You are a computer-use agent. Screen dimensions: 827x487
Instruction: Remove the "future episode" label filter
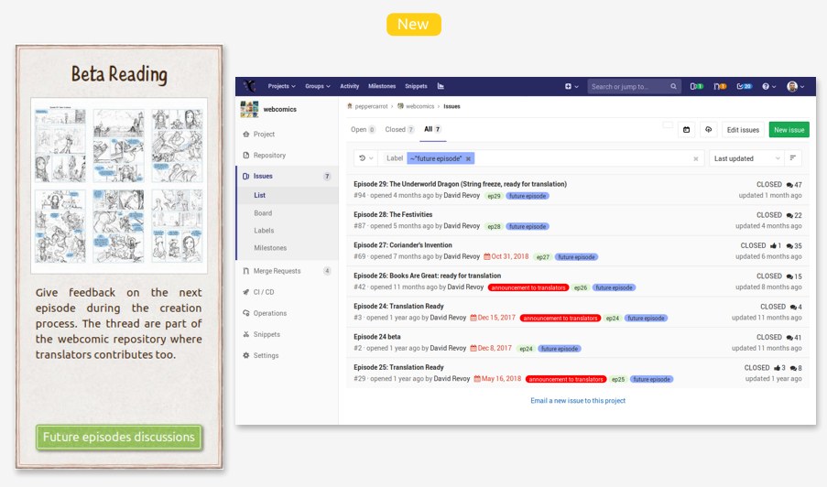click(x=468, y=158)
